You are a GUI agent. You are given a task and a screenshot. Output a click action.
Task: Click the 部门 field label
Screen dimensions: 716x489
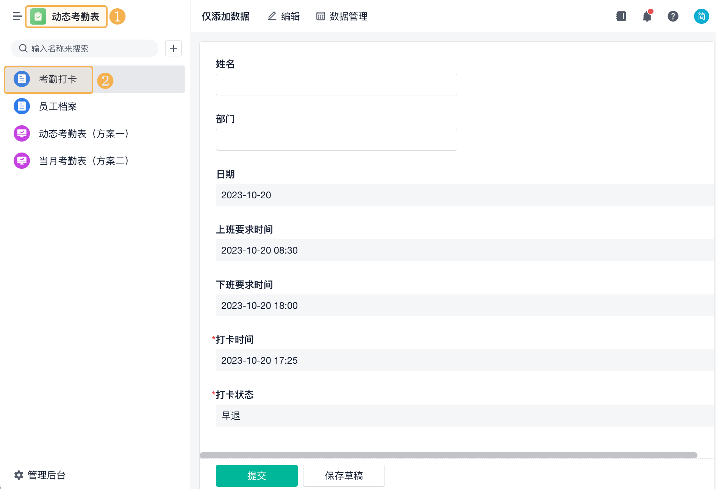[x=225, y=119]
